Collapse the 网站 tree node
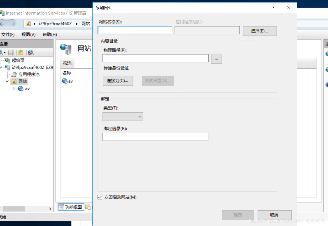328x226 pixels. [7, 81]
